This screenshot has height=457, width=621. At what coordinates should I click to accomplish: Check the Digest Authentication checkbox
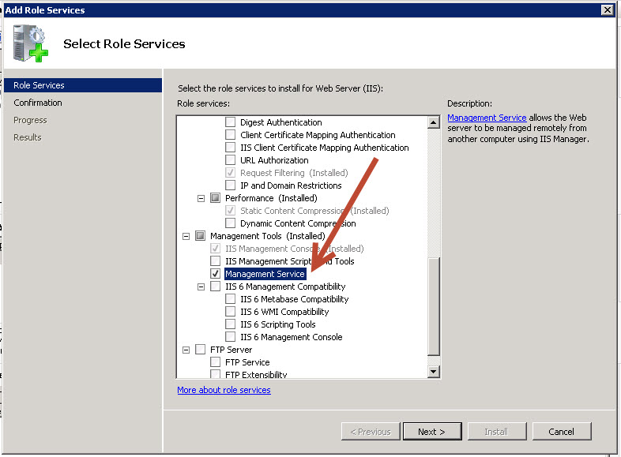coord(230,122)
